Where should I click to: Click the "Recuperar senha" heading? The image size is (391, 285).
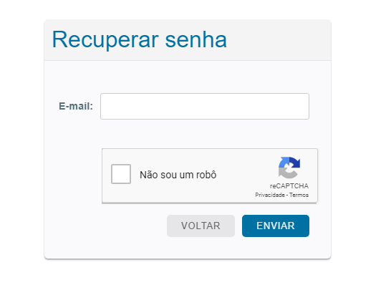tap(140, 39)
